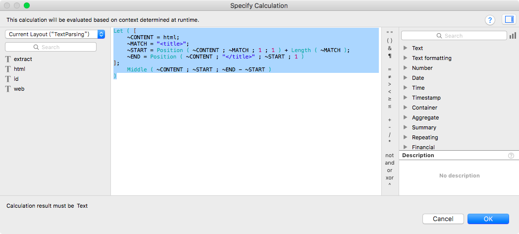The image size is (519, 234).
Task: Expand the Repeating functions category
Action: [405, 137]
